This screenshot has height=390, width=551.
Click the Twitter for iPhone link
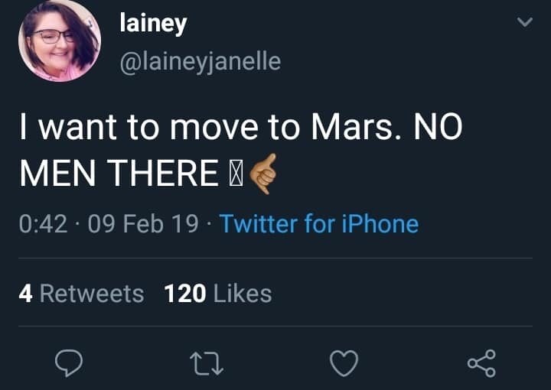319,224
